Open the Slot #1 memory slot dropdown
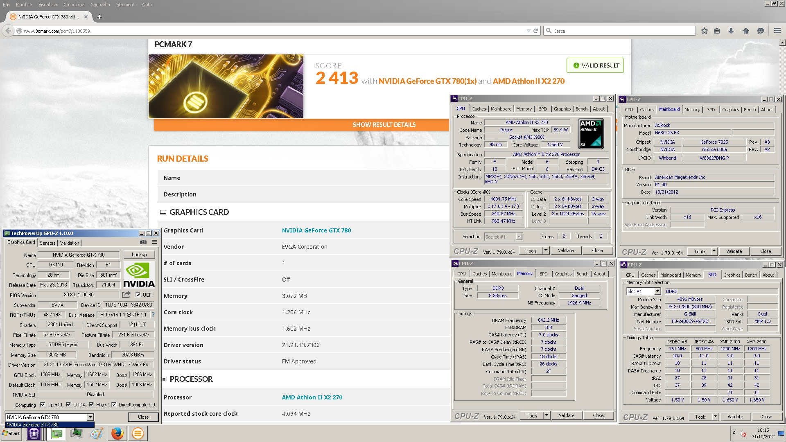The height and width of the screenshot is (442, 786). [x=657, y=291]
